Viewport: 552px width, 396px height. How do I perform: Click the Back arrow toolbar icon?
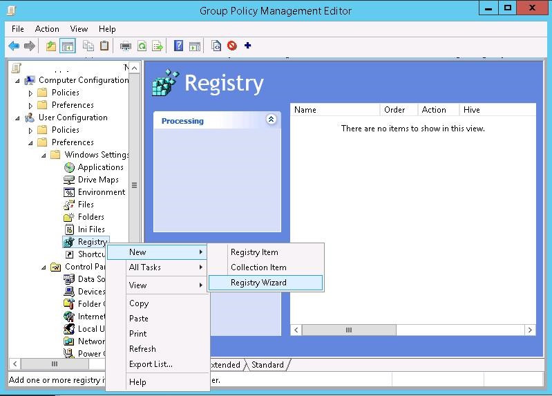tap(14, 46)
